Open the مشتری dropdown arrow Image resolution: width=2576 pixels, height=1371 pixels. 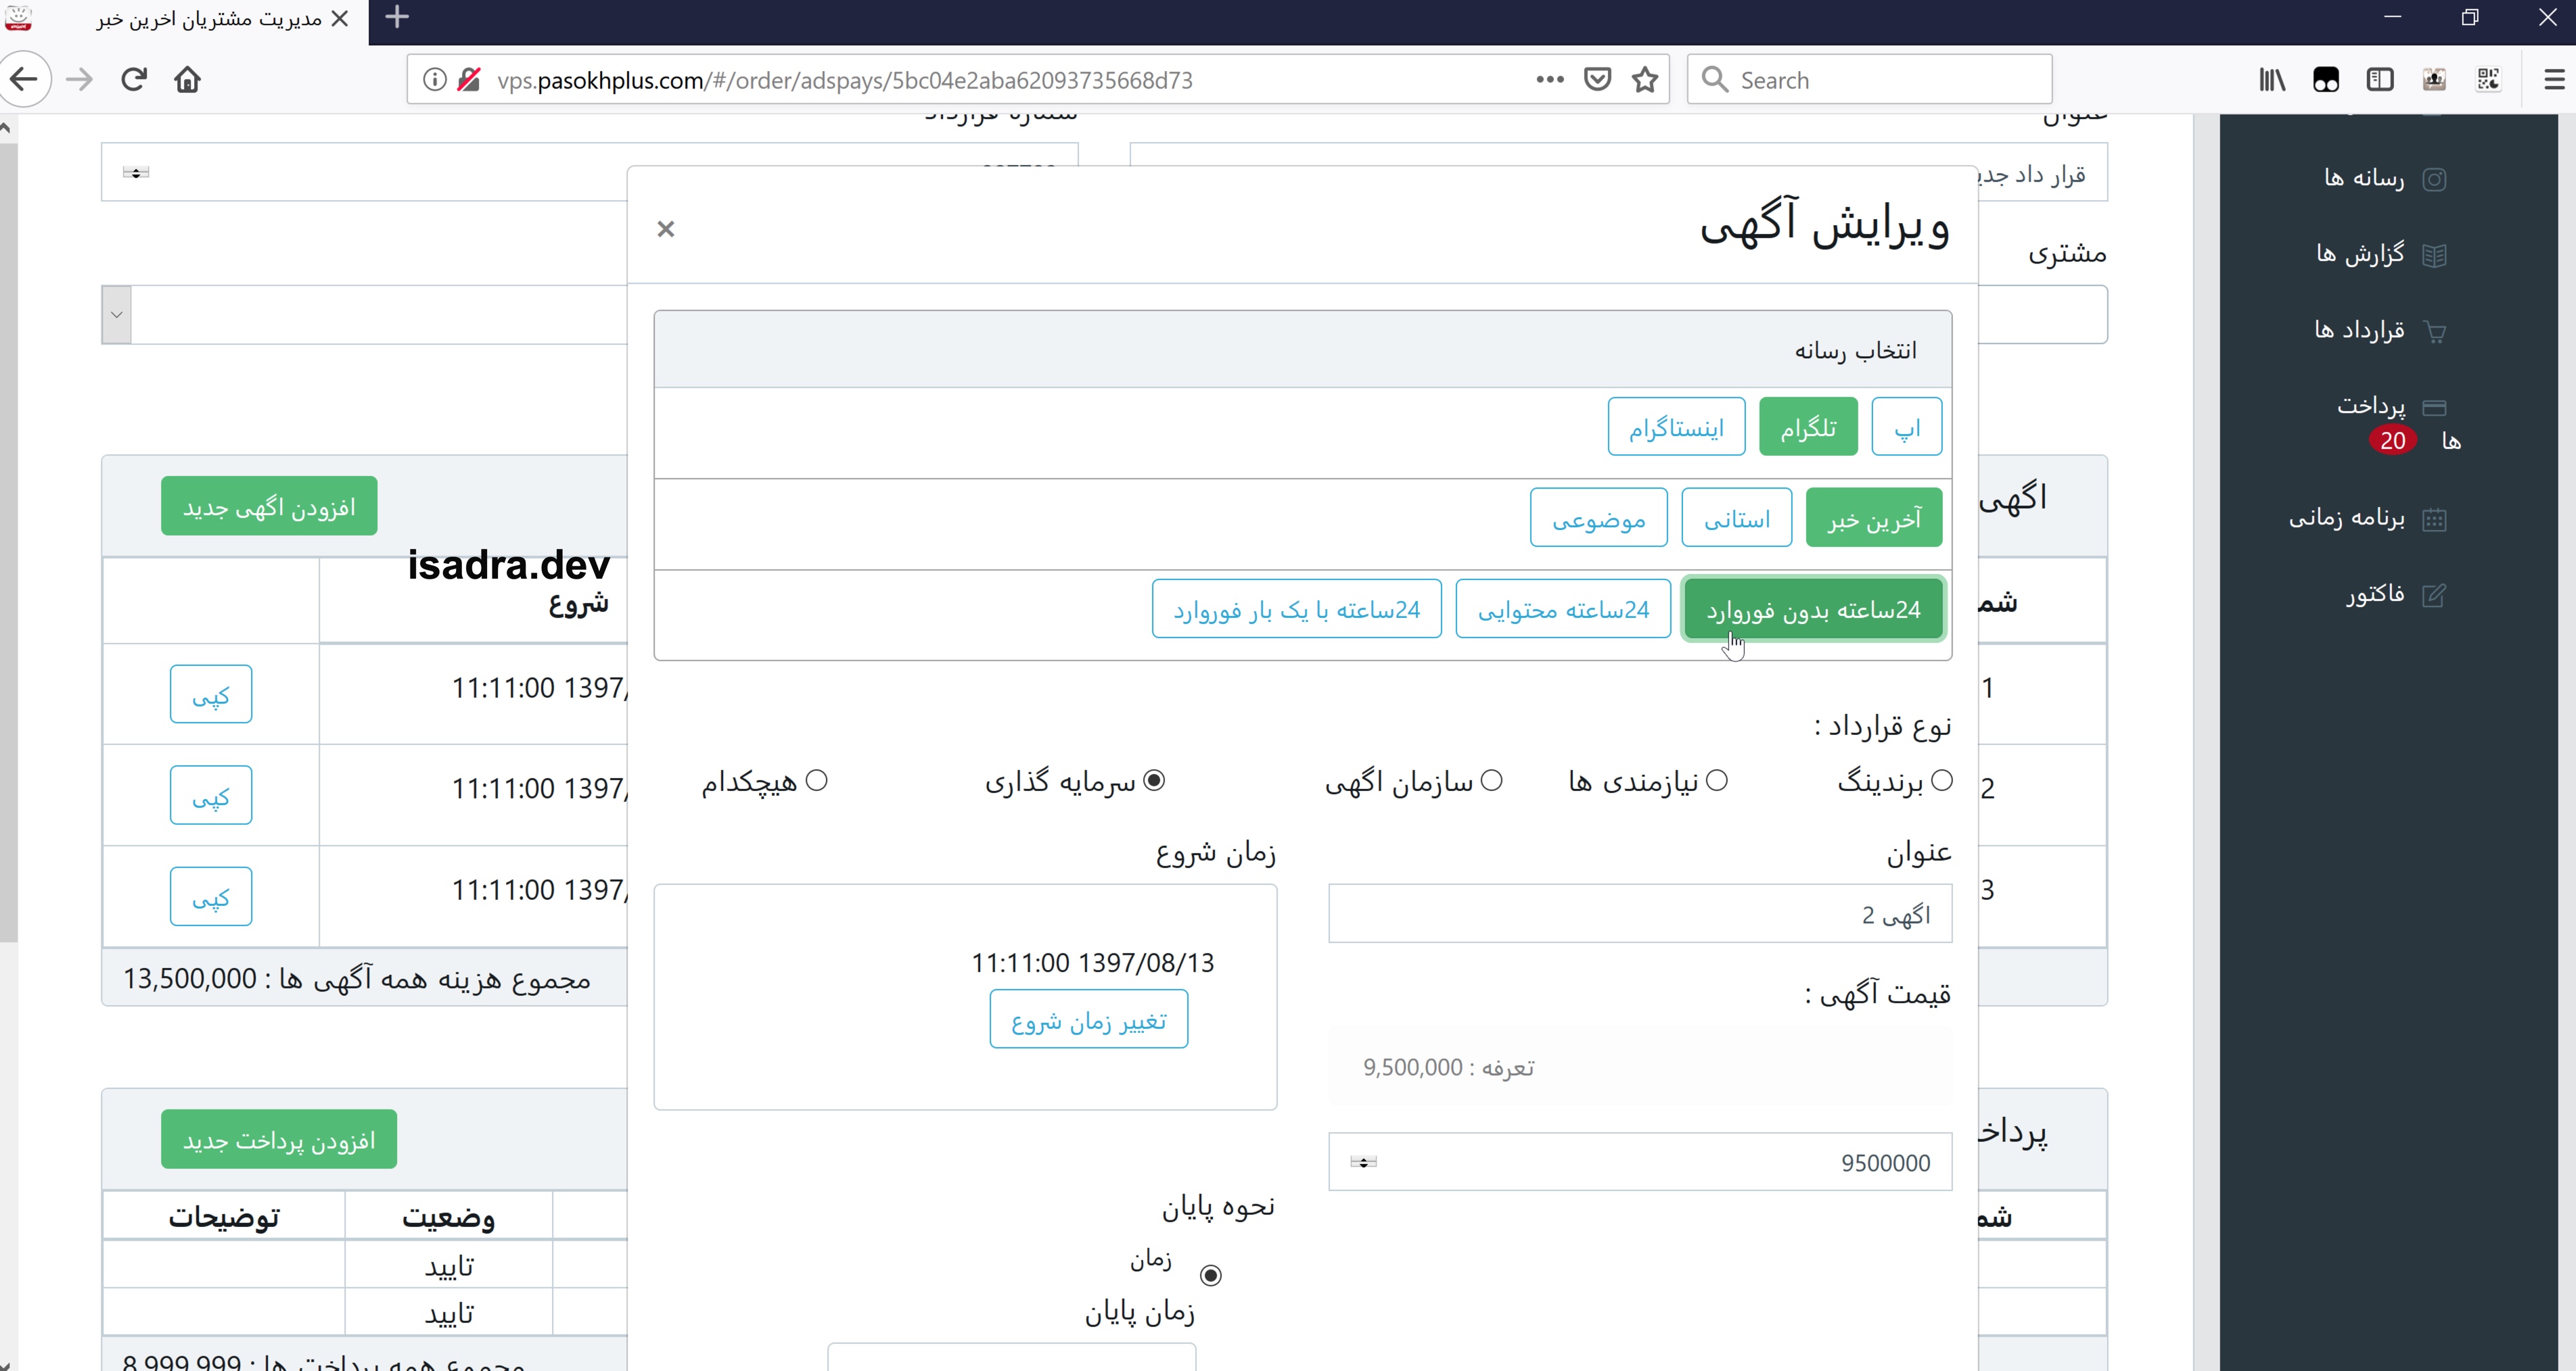[x=116, y=315]
